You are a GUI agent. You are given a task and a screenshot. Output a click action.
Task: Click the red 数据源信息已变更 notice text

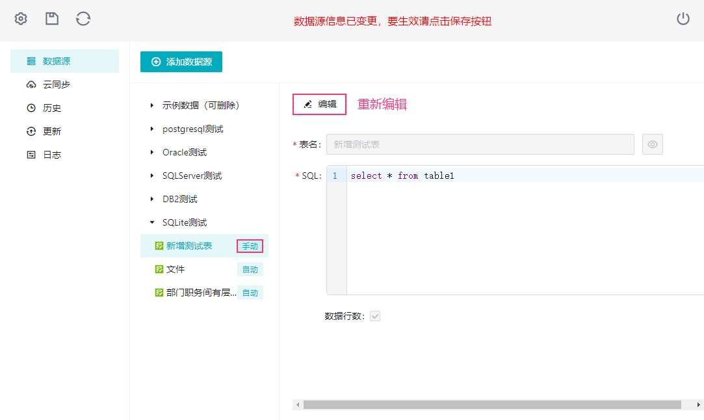[393, 21]
